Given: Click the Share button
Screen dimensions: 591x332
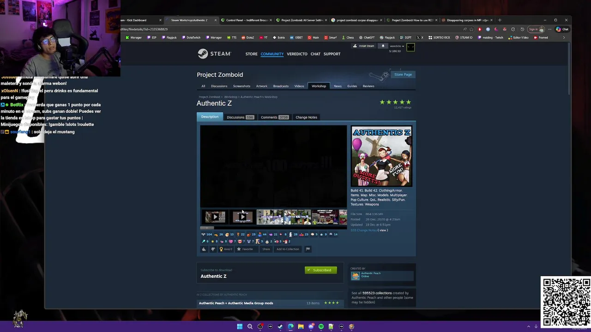Looking at the screenshot, I should point(266,249).
